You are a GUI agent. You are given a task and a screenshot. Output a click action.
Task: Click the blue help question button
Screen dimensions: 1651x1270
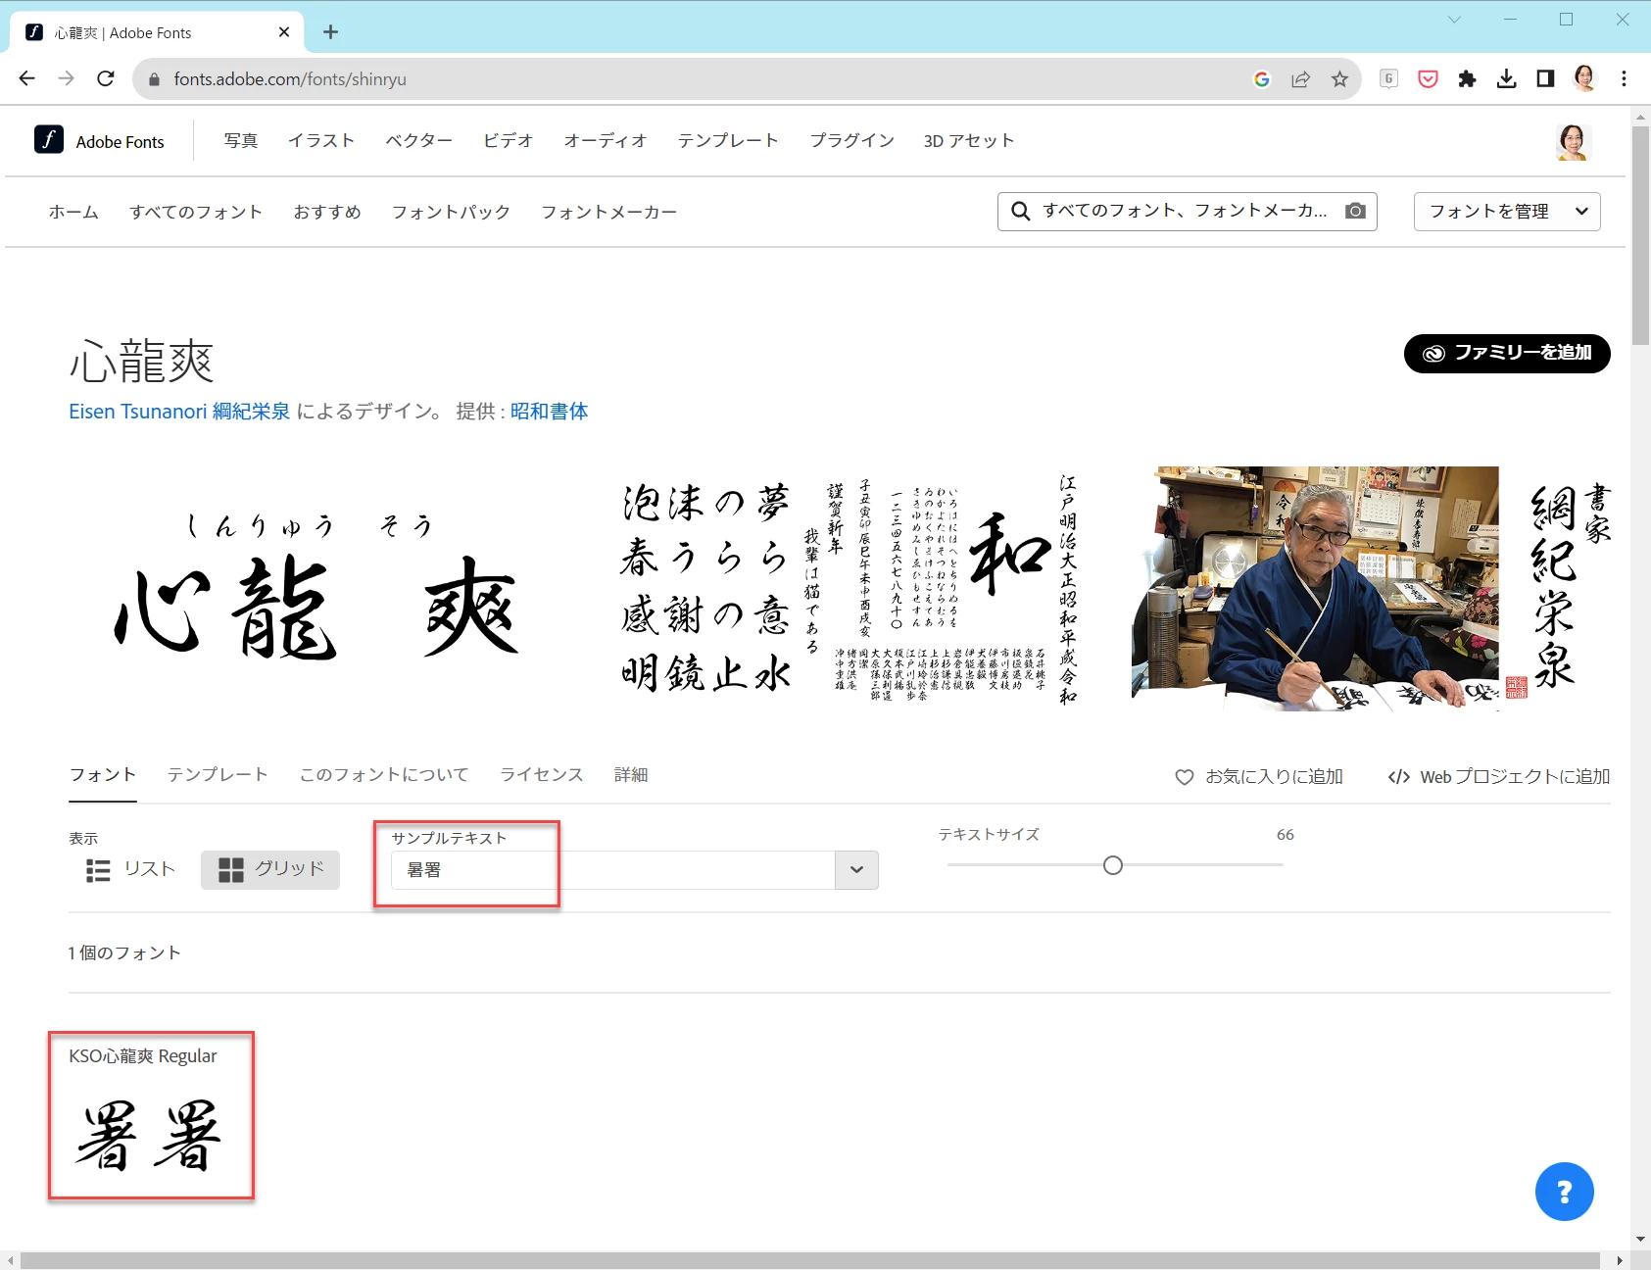(1564, 1192)
